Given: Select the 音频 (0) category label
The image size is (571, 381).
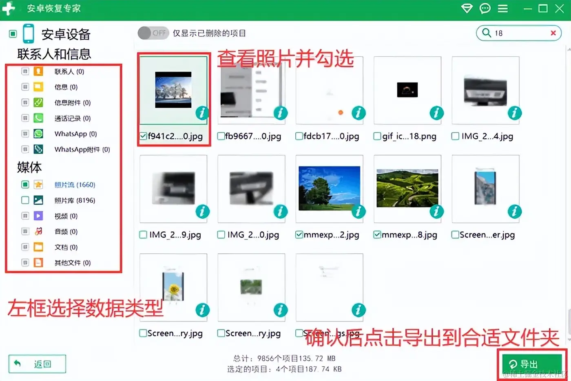Looking at the screenshot, I should pyautogui.click(x=66, y=231).
